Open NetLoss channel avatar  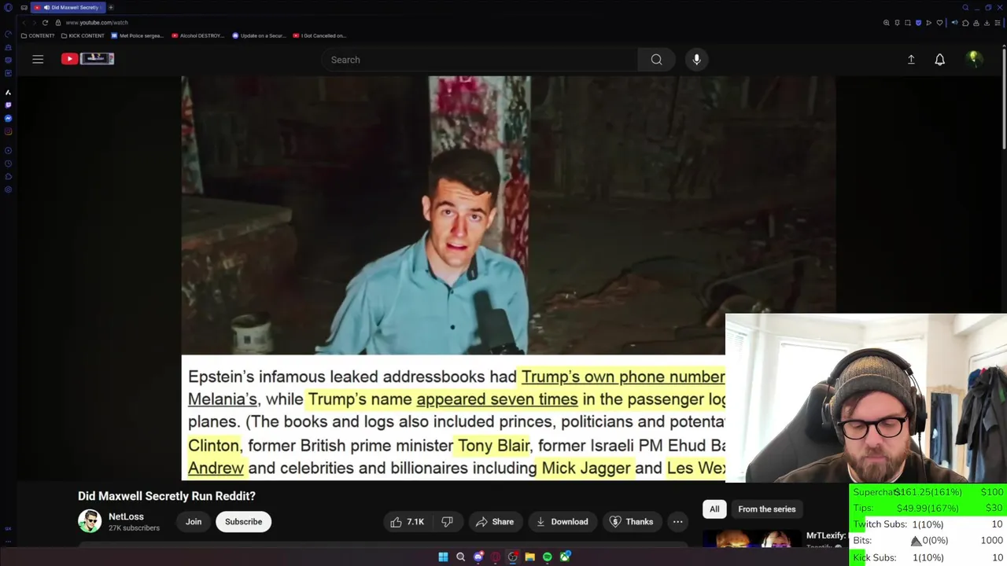coord(90,521)
